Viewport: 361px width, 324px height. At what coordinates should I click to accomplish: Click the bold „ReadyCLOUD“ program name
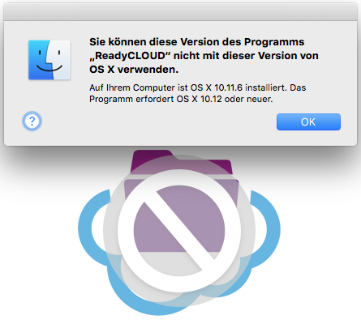pyautogui.click(x=131, y=56)
